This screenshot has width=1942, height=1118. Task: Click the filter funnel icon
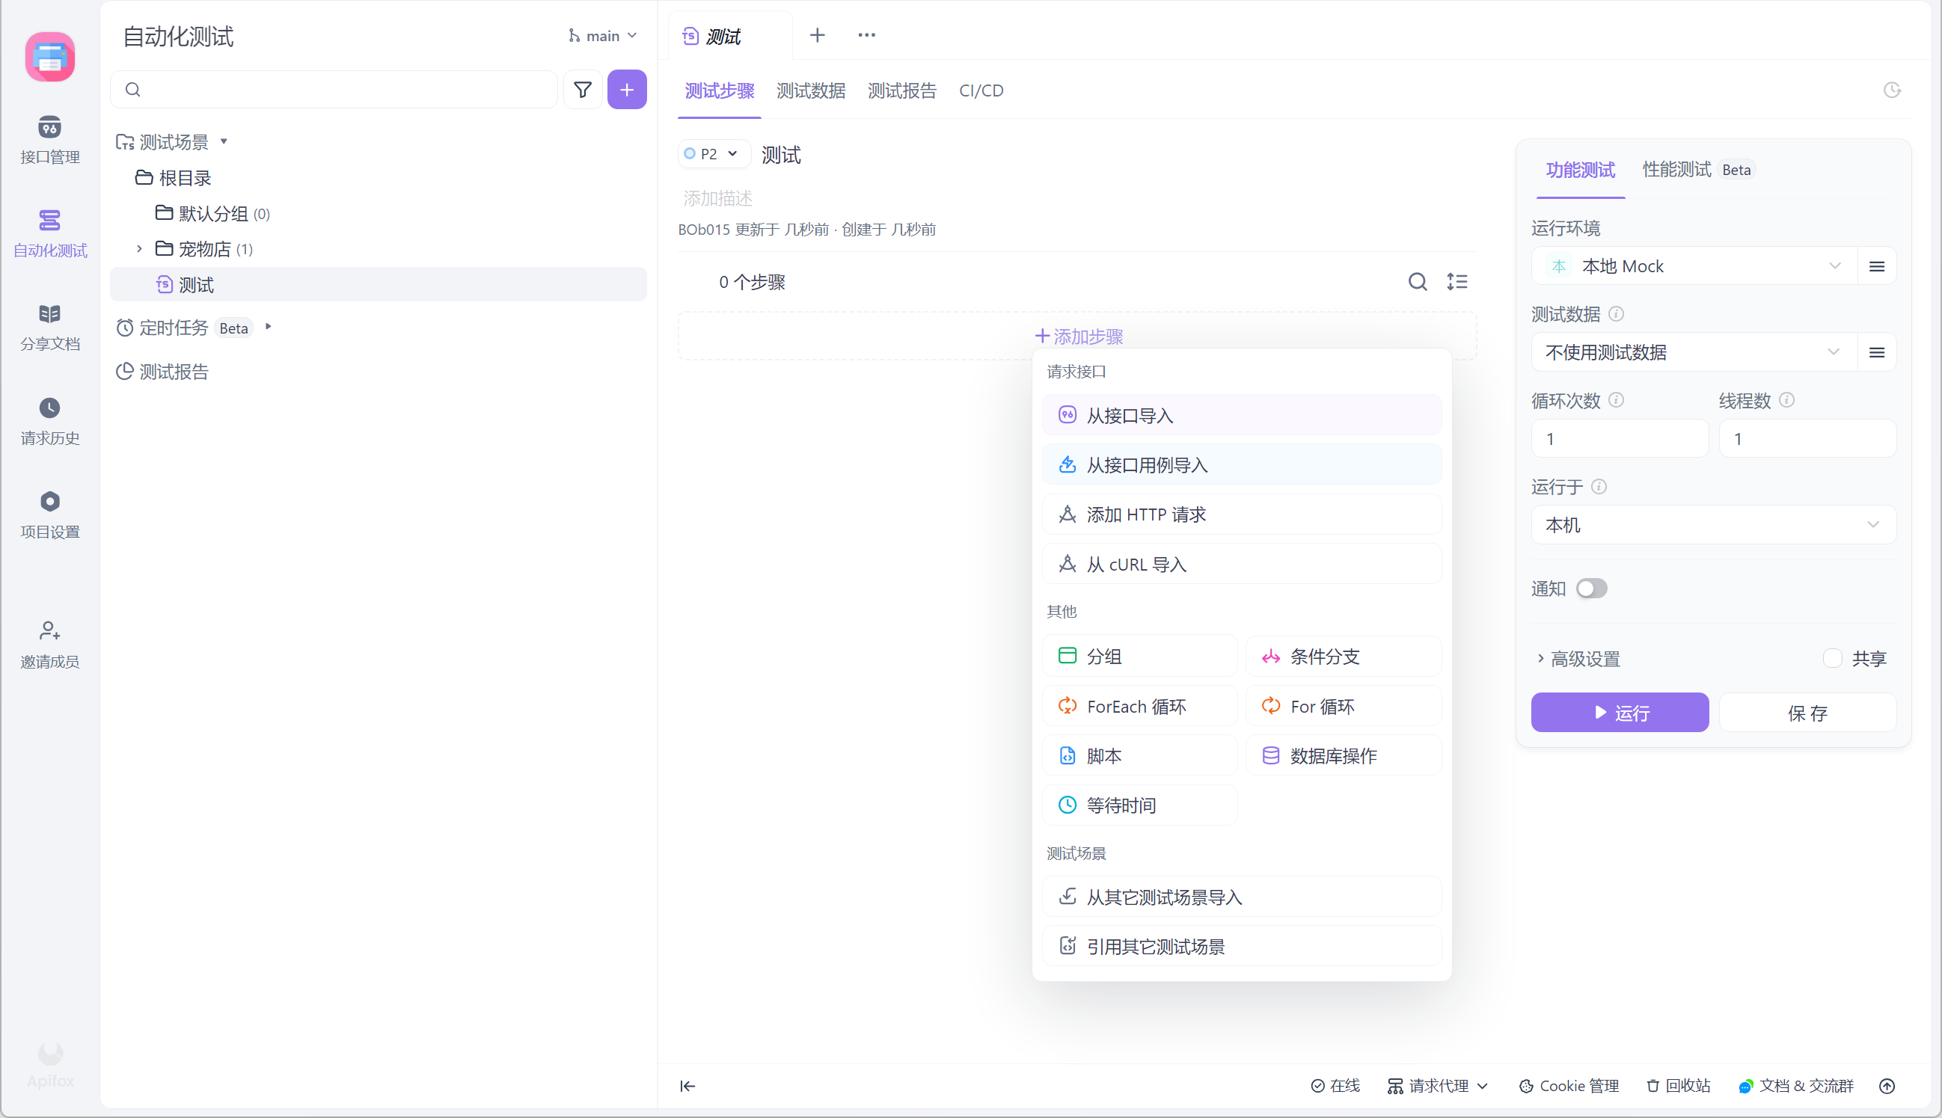[x=582, y=90]
